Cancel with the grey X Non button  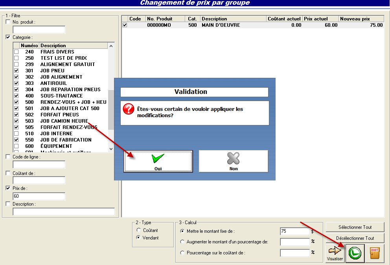[234, 161]
